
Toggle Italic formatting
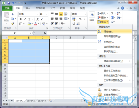(25, 19)
